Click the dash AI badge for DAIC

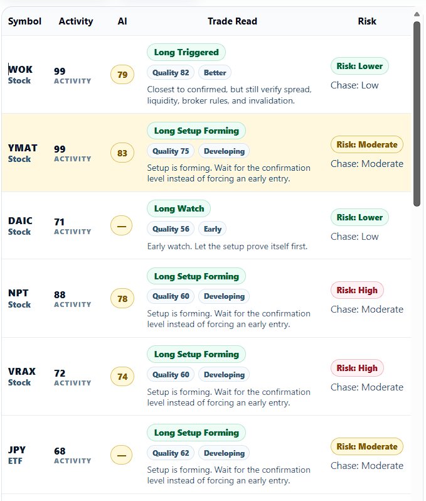(x=121, y=225)
